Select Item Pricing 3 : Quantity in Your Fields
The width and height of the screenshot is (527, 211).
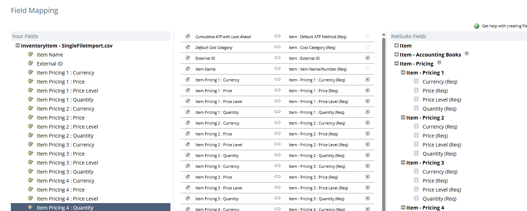pyautogui.click(x=65, y=172)
